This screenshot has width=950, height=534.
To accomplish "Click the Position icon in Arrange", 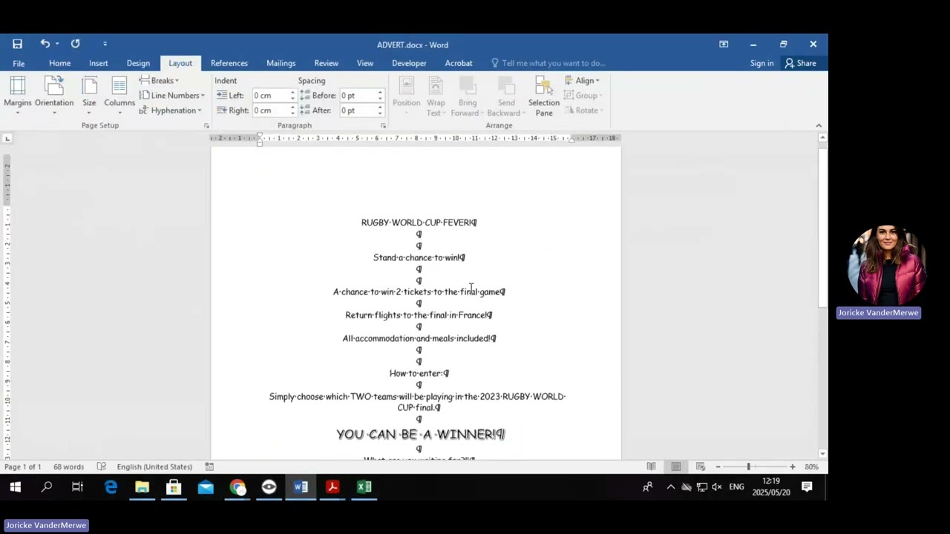I will [406, 96].
